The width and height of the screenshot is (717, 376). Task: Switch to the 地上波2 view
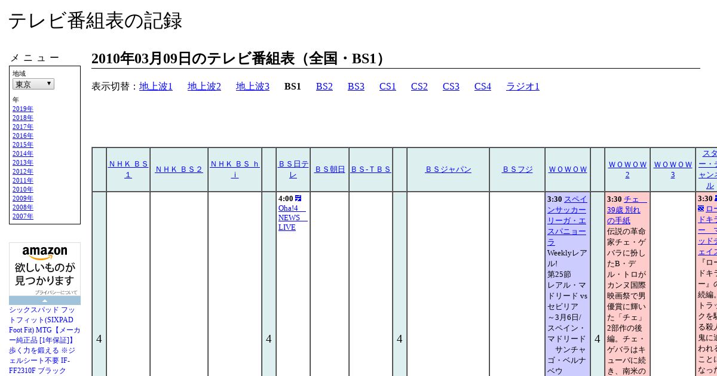coord(204,87)
